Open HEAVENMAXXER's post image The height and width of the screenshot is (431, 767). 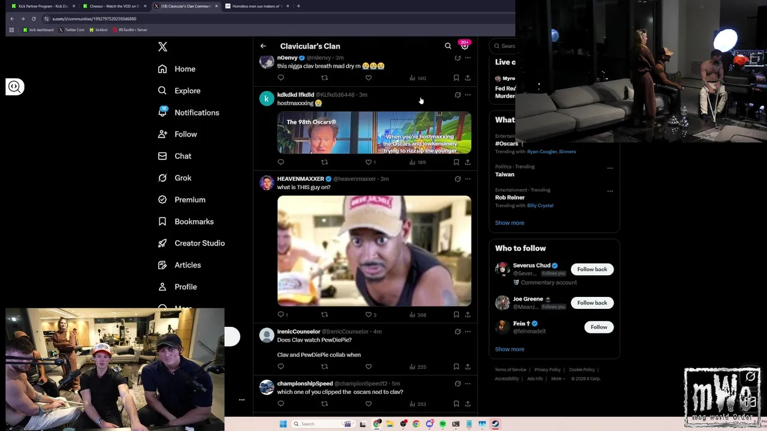[374, 251]
